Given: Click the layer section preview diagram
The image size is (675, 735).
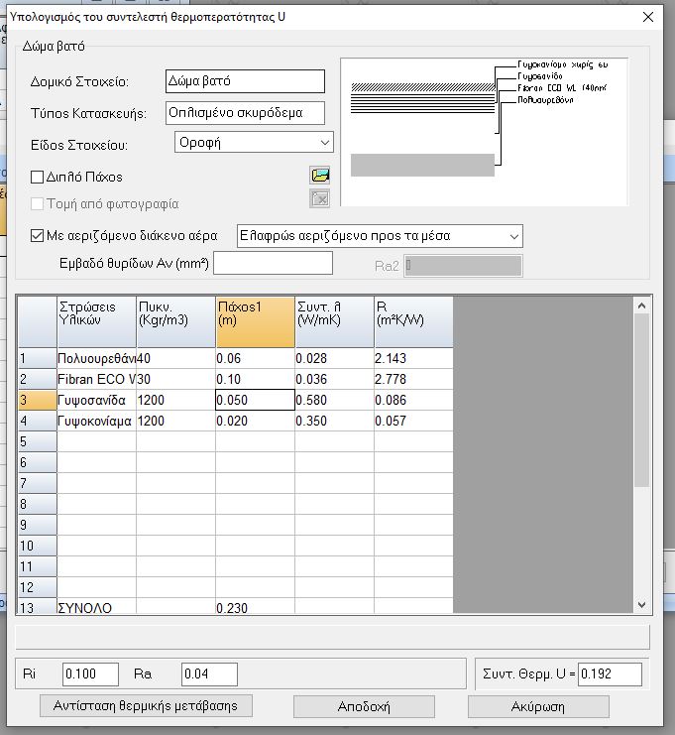Looking at the screenshot, I should pos(483,131).
